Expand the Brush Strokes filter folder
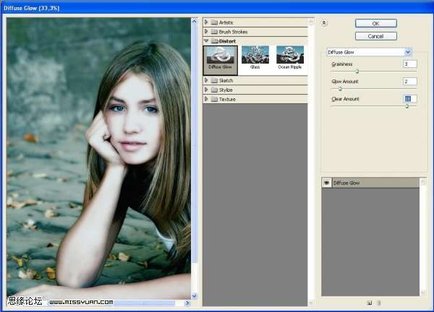434x312 pixels. (207, 32)
